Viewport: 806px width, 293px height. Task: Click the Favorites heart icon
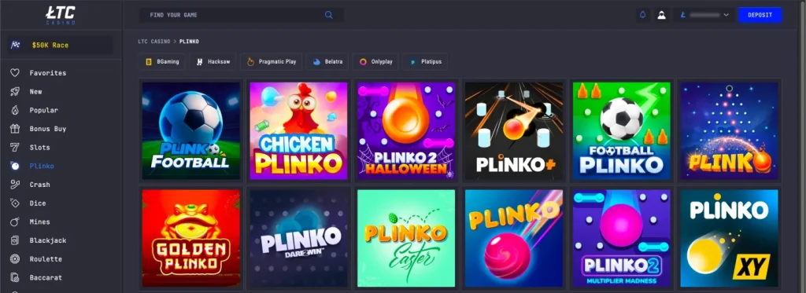(15, 73)
